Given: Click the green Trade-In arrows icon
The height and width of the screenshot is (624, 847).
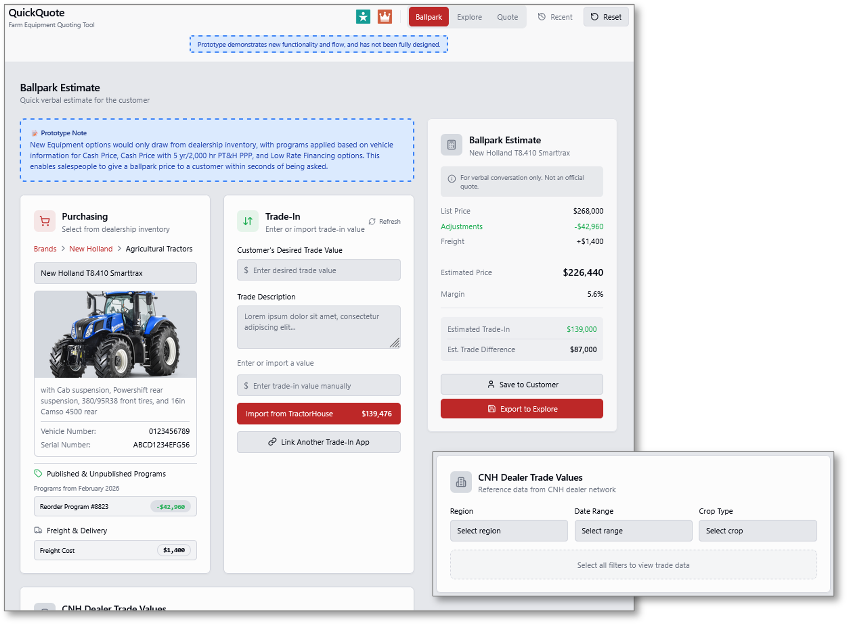Looking at the screenshot, I should click(x=248, y=222).
